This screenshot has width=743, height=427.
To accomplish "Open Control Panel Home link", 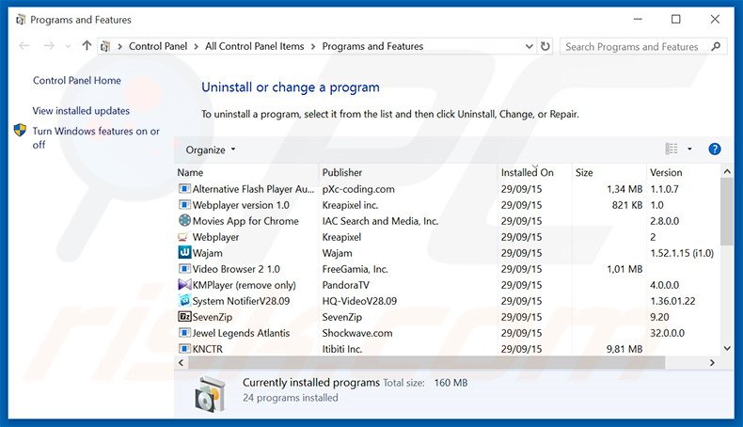I will pyautogui.click(x=77, y=81).
